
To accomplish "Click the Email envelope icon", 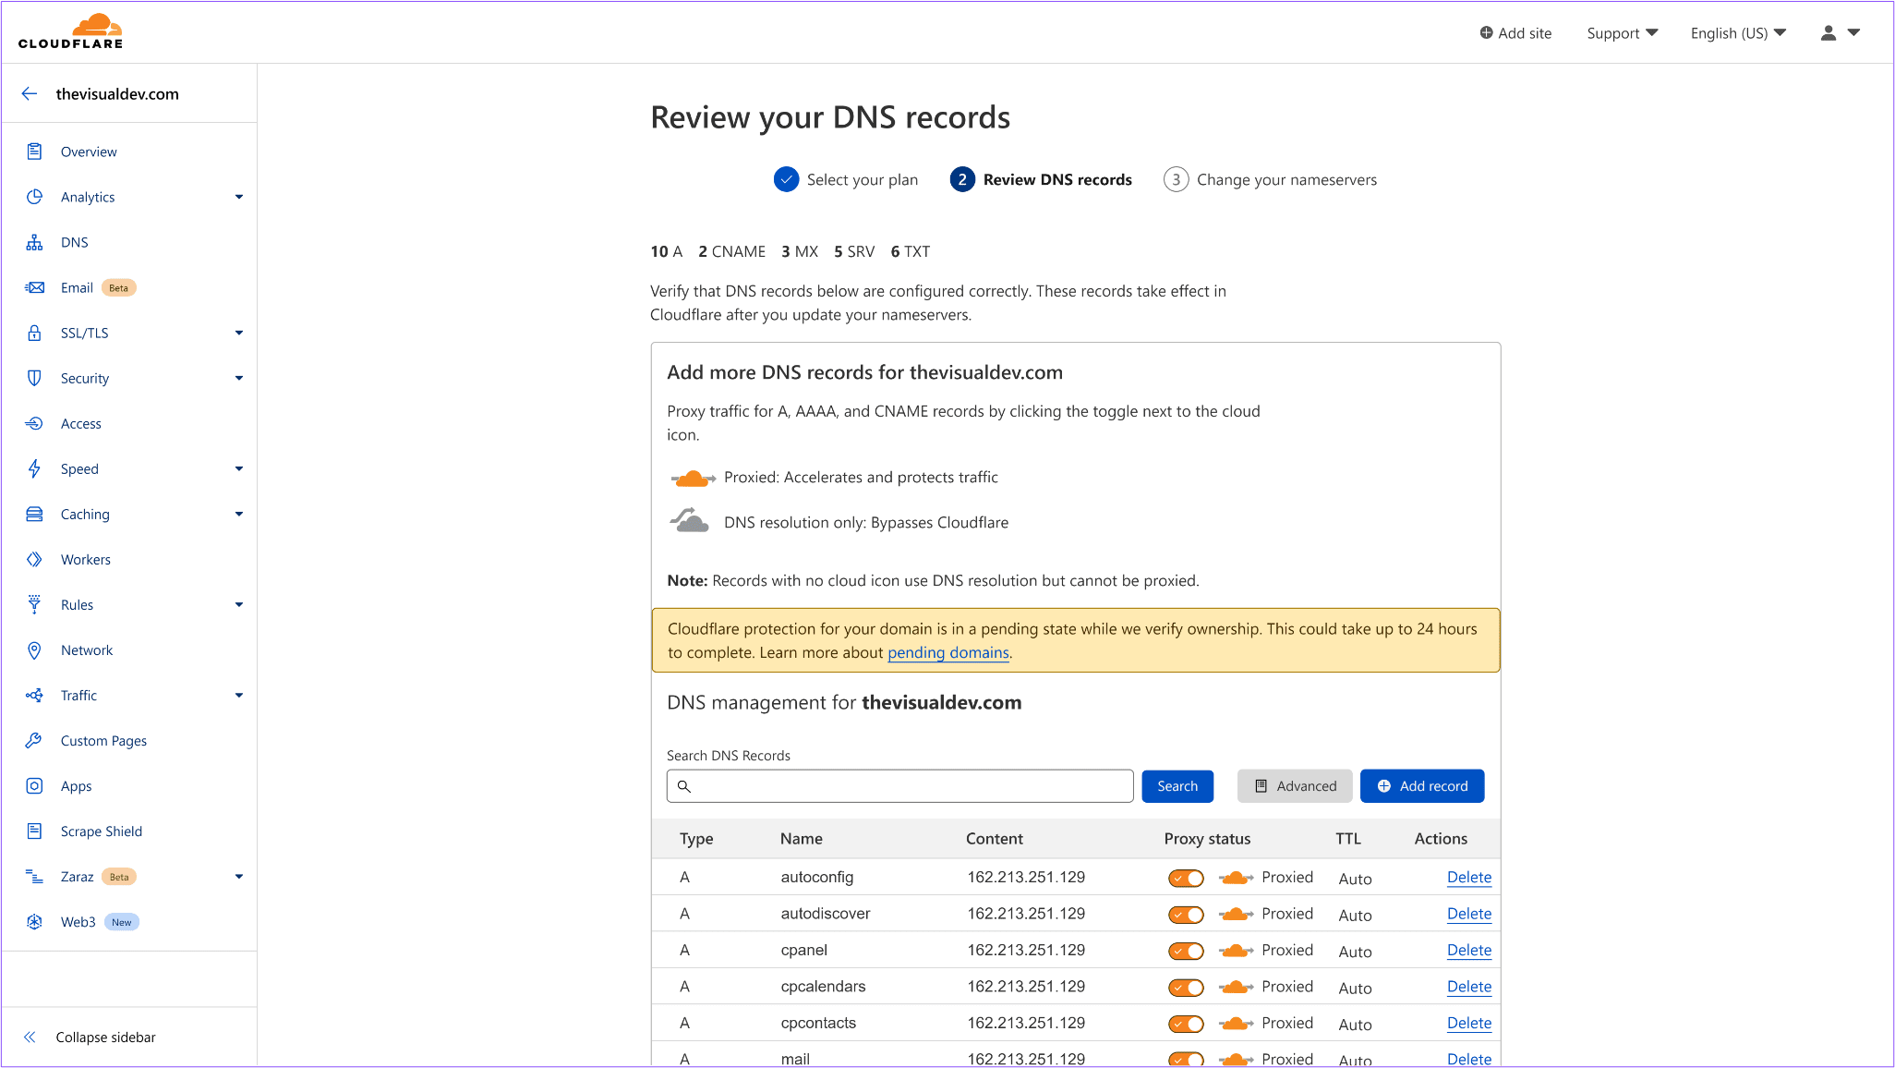I will click(x=34, y=287).
